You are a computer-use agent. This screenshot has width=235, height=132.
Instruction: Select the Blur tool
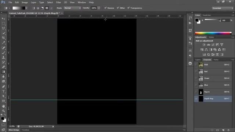[x=3, y=77]
